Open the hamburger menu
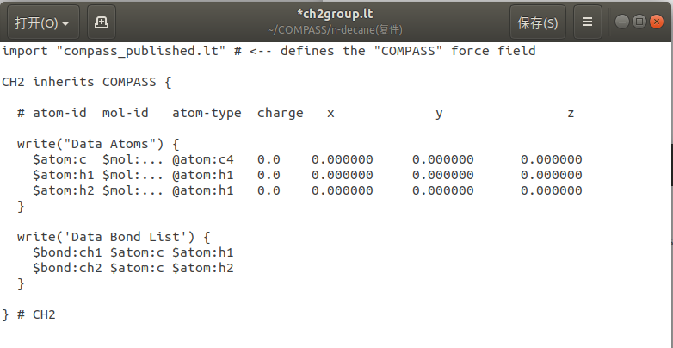Viewport: 673px width, 348px height. pos(588,22)
